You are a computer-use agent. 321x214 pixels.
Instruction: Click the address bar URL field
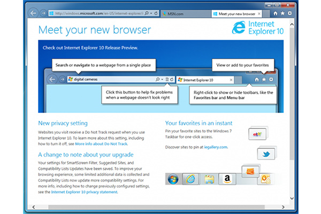(x=99, y=13)
